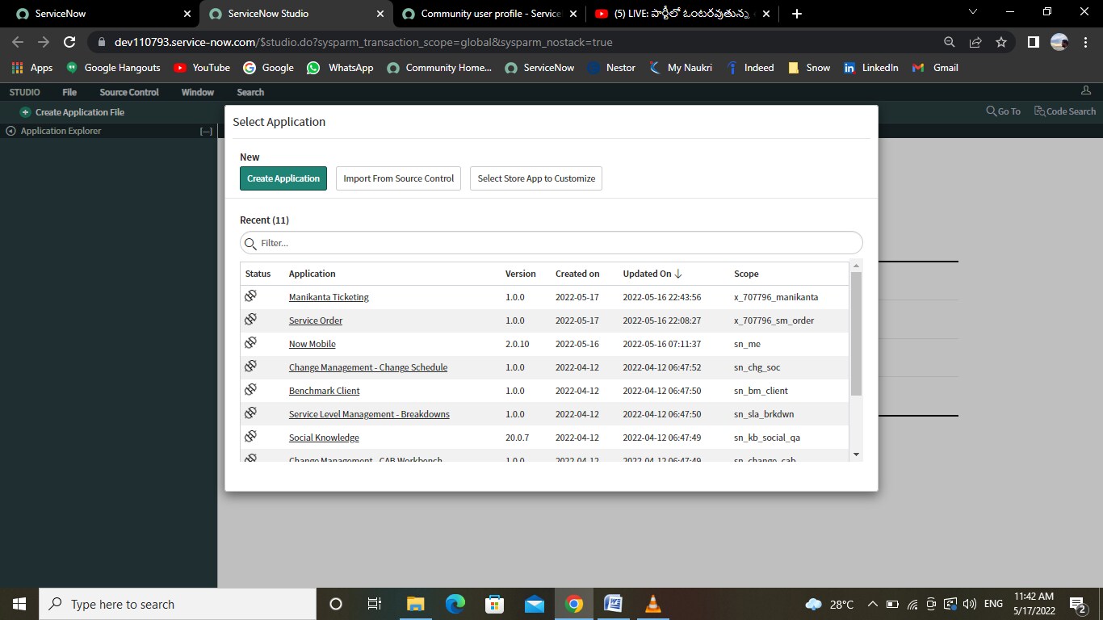Sort by the Updated On column header
1103x620 pixels.
[x=652, y=274]
